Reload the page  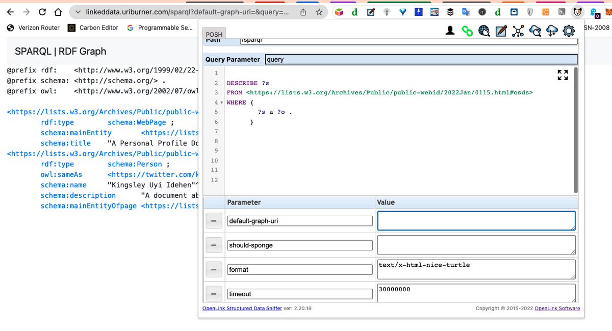[42, 12]
